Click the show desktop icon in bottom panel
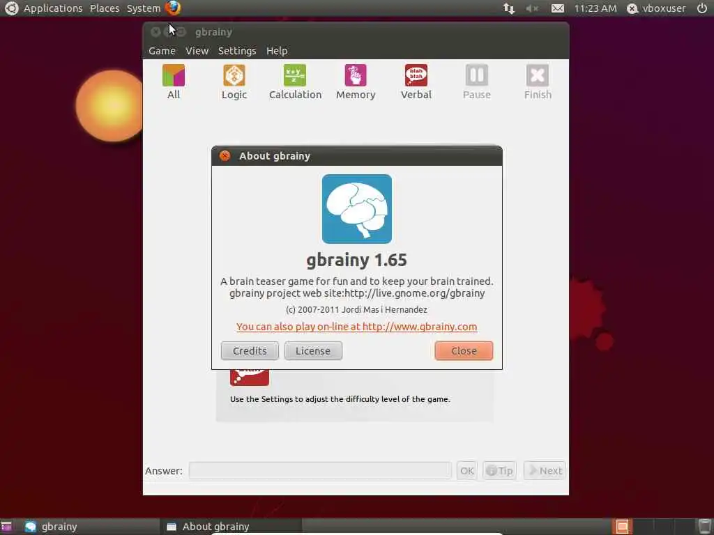714x535 pixels. tap(6, 527)
